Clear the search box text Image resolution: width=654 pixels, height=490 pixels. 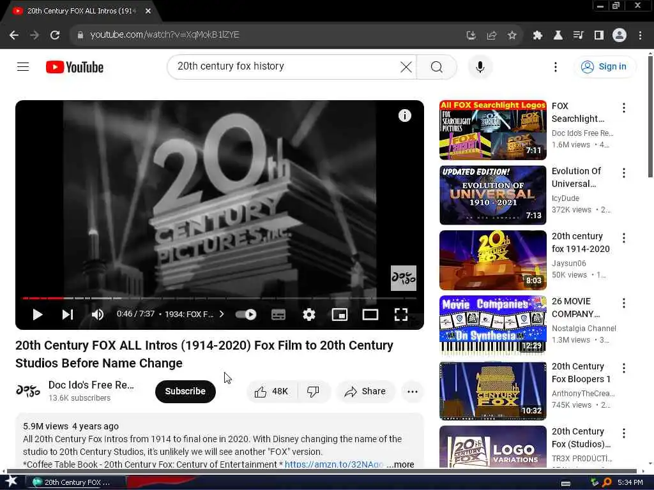[x=406, y=66]
